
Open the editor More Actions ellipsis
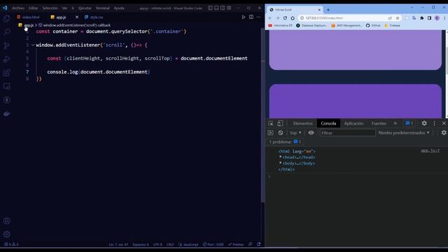(x=258, y=17)
